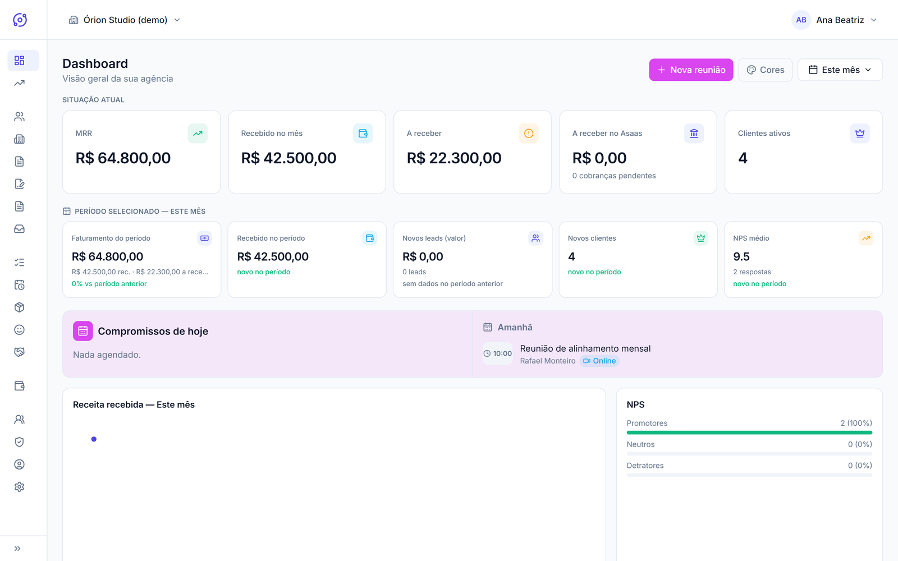
Task: Click the Online badge on tomorrow's meeting
Action: coord(599,361)
